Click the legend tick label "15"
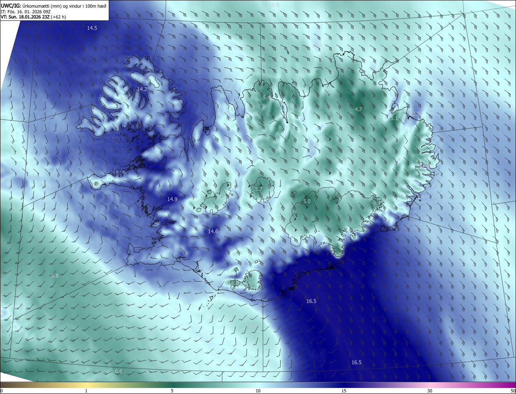 pyautogui.click(x=344, y=391)
